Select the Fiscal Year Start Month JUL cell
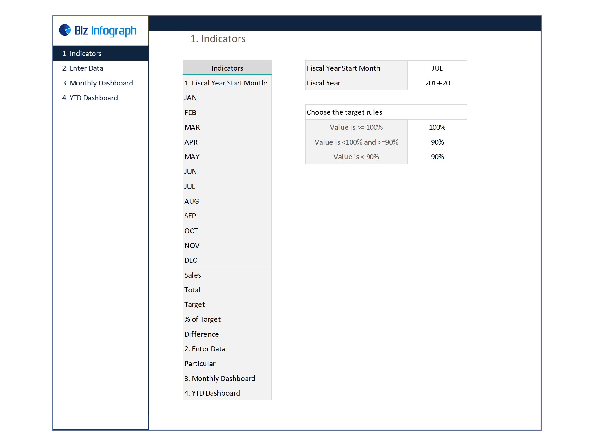The image size is (594, 446). pos(437,68)
